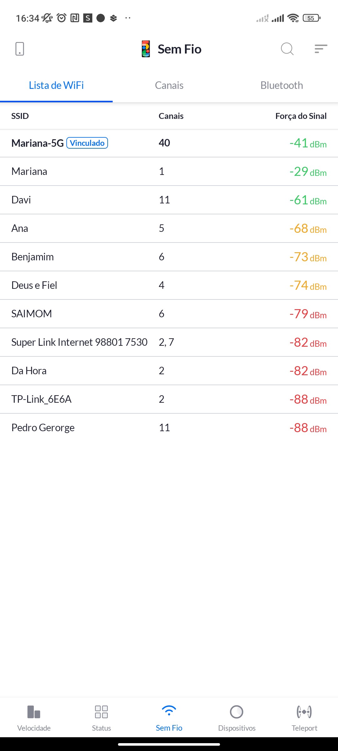Open the search magnifier icon
The image size is (338, 751).
(287, 49)
